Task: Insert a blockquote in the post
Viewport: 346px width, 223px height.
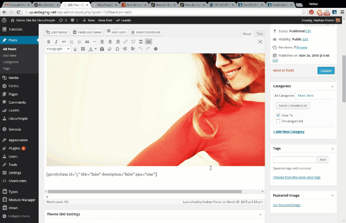Action: (x=87, y=42)
